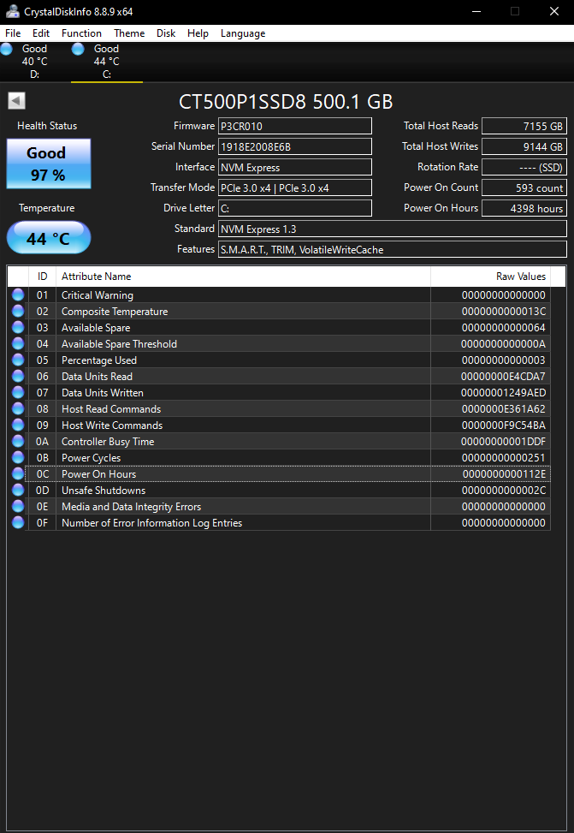Click status orb beside Data Units Read

point(18,376)
